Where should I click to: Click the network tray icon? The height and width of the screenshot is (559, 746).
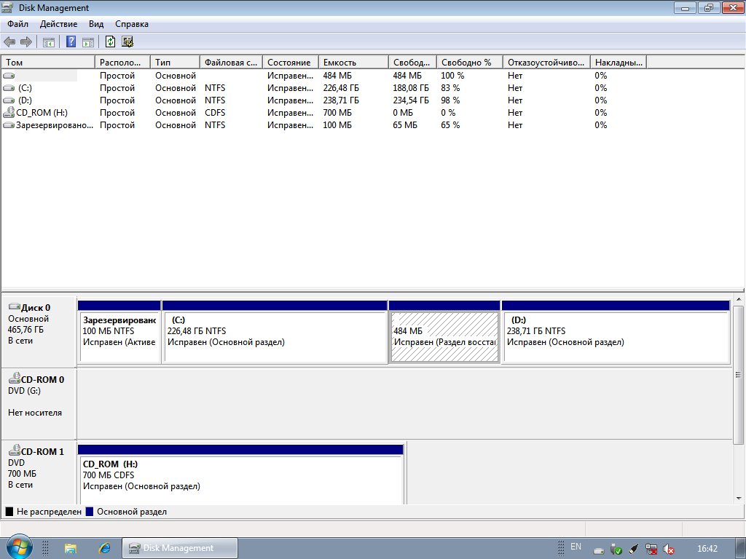pyautogui.click(x=651, y=549)
